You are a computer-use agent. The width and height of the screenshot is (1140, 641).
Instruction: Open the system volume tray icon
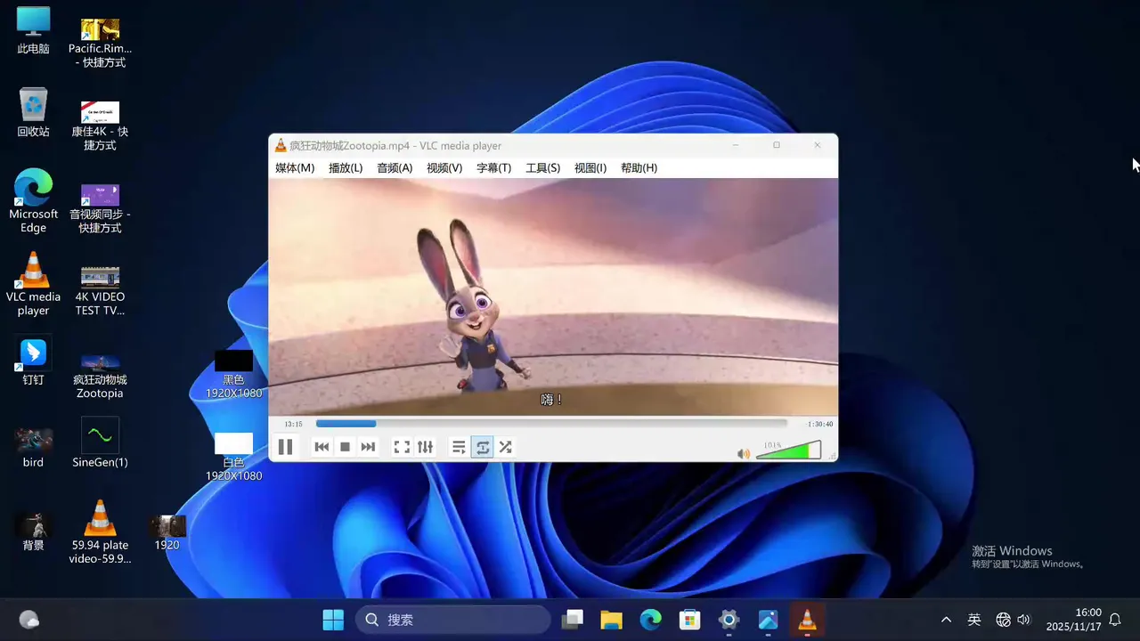pyautogui.click(x=1023, y=620)
